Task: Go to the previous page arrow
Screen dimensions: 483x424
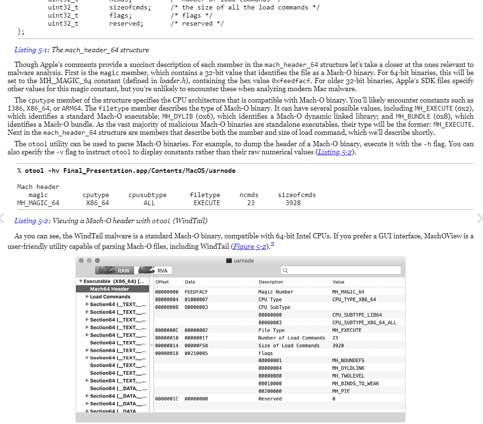Action: (2, 218)
